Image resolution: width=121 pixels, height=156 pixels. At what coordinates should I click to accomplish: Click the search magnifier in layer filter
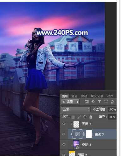click(x=64, y=102)
